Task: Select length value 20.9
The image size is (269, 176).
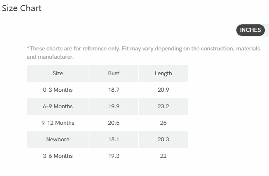Action: 163,90
